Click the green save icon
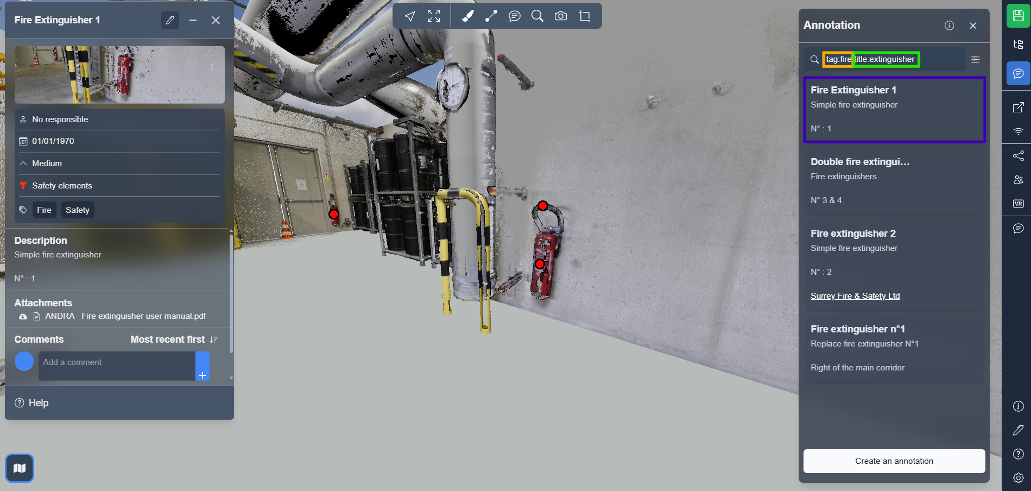 1018,16
